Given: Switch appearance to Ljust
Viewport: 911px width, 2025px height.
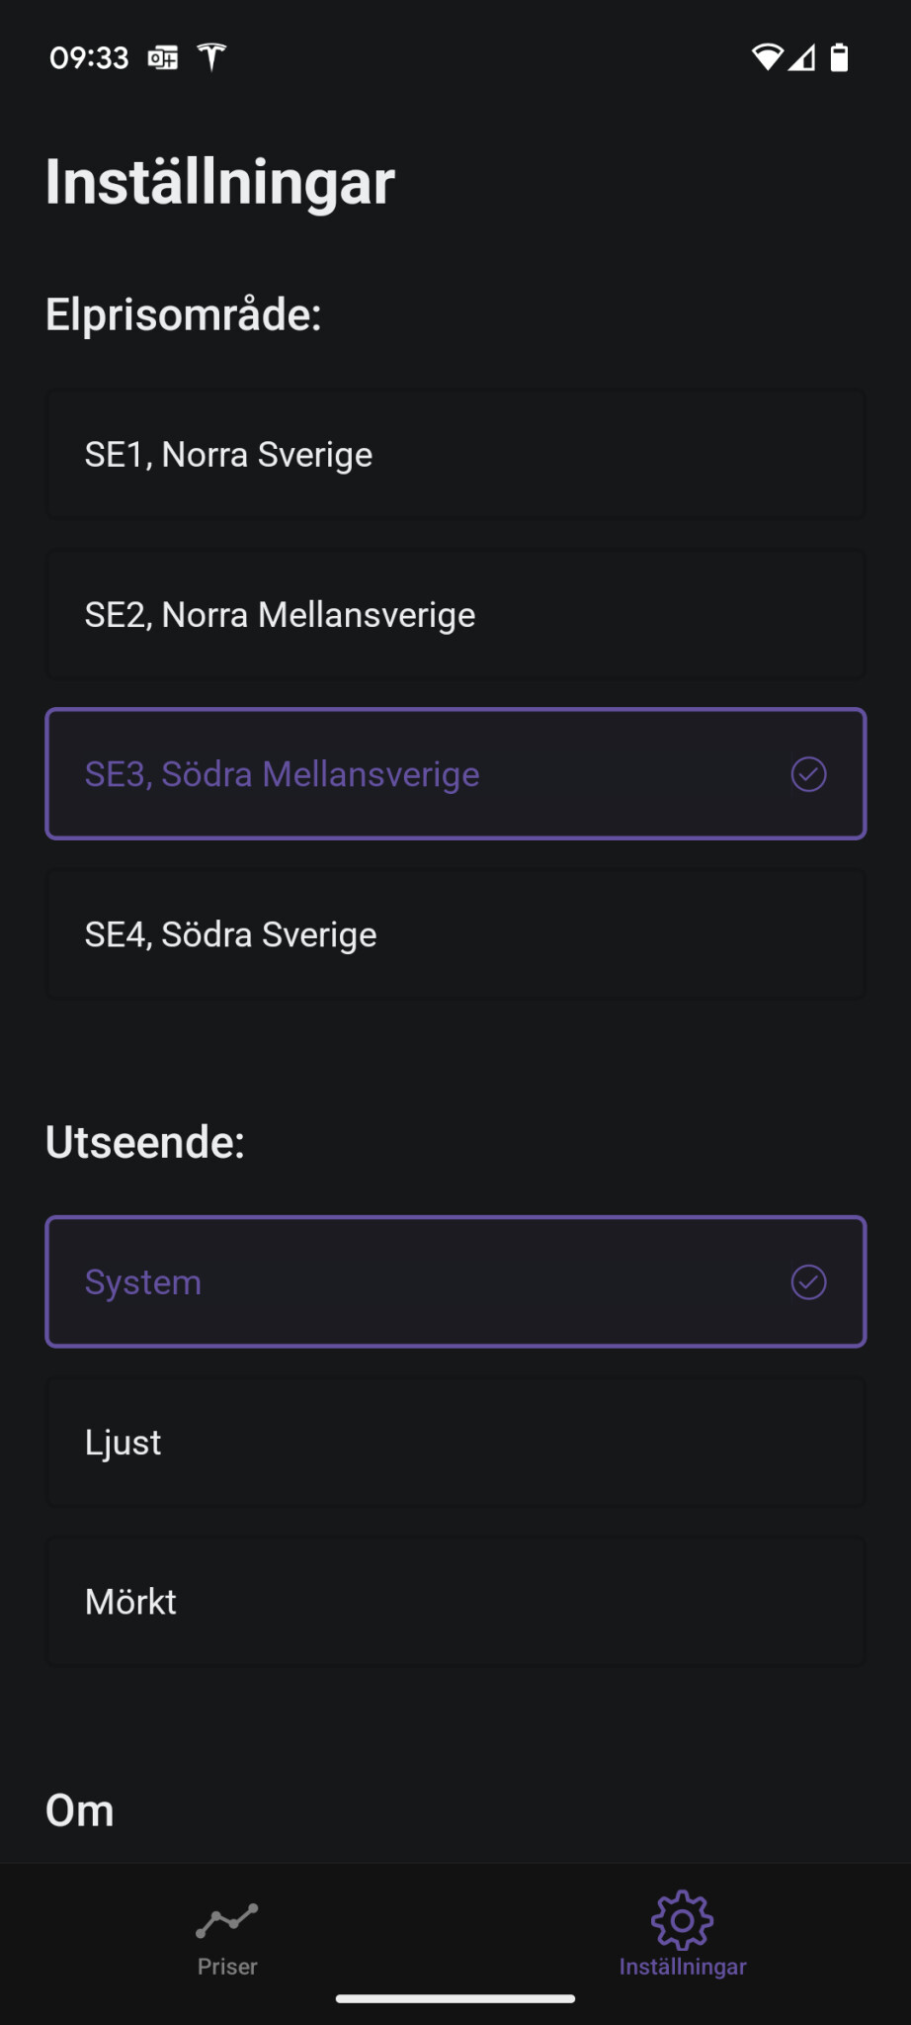Looking at the screenshot, I should coord(455,1443).
